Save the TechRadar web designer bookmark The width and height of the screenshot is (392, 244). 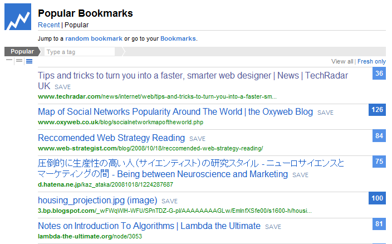(x=62, y=87)
